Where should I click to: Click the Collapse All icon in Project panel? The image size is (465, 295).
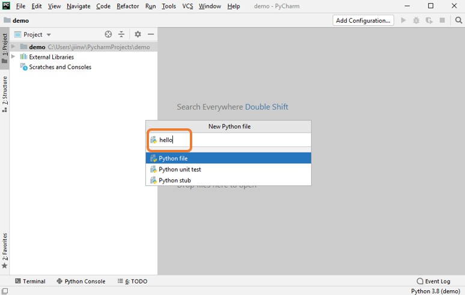[121, 34]
